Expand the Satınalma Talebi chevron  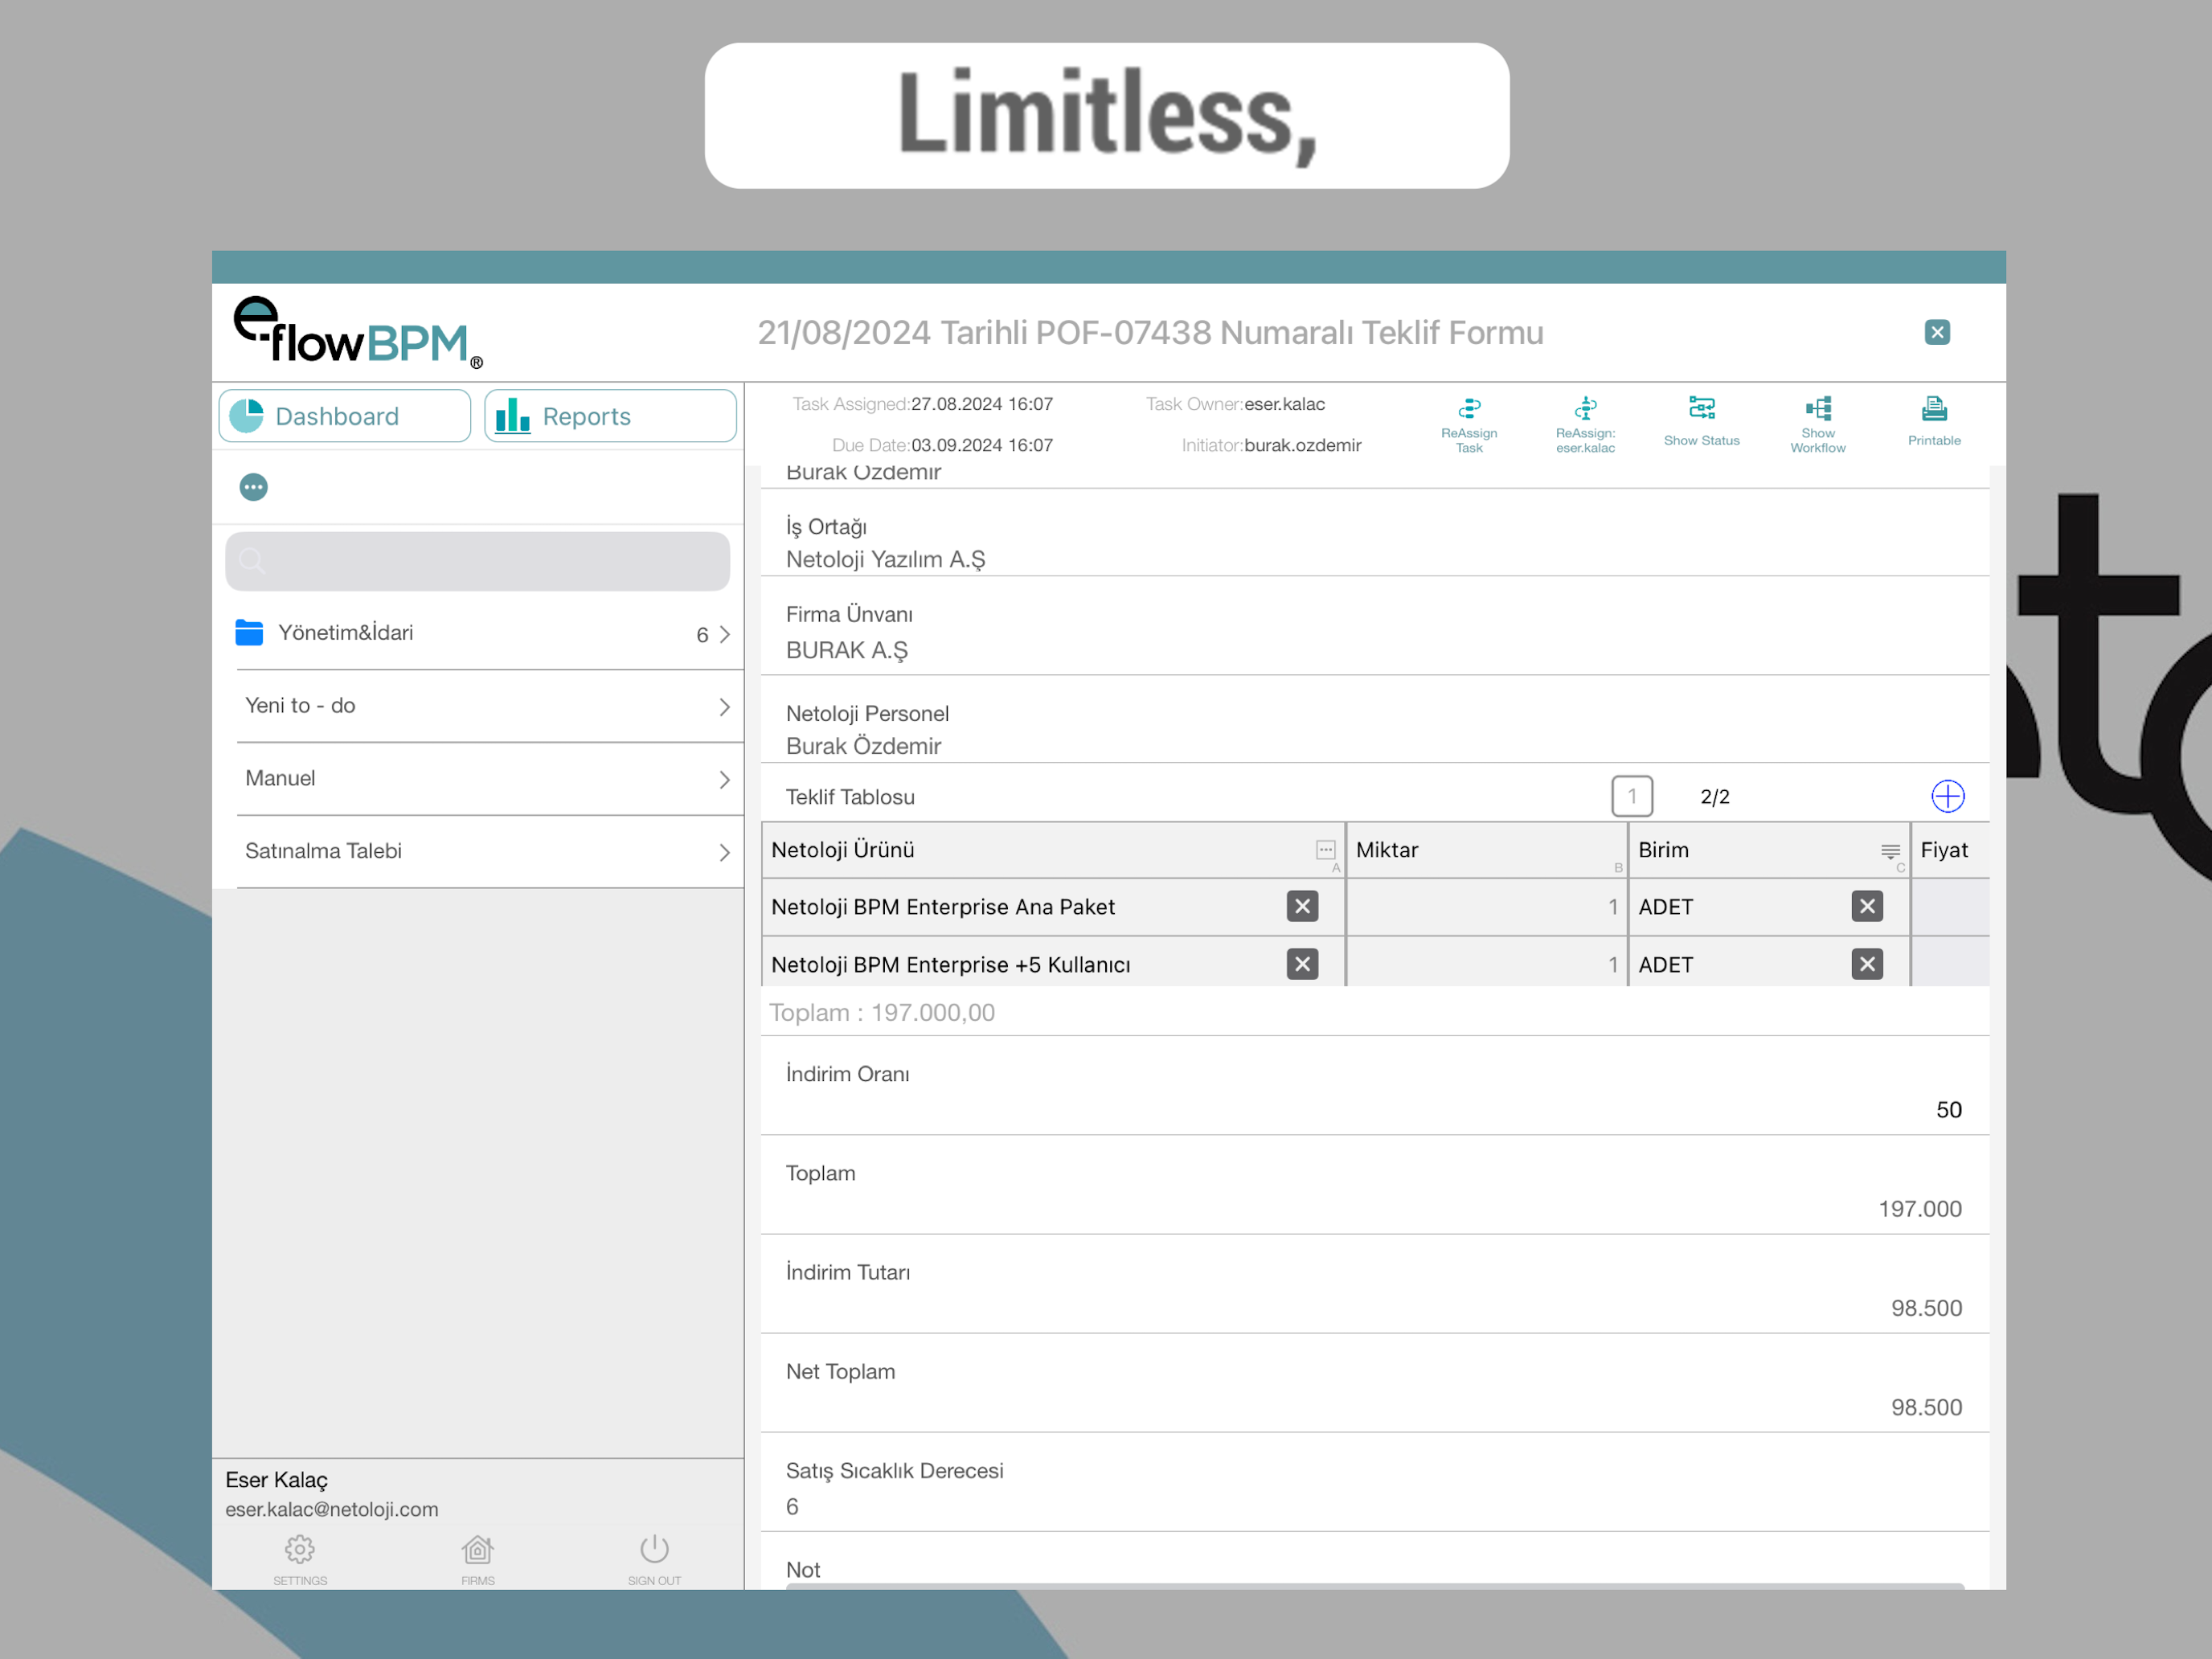(724, 852)
